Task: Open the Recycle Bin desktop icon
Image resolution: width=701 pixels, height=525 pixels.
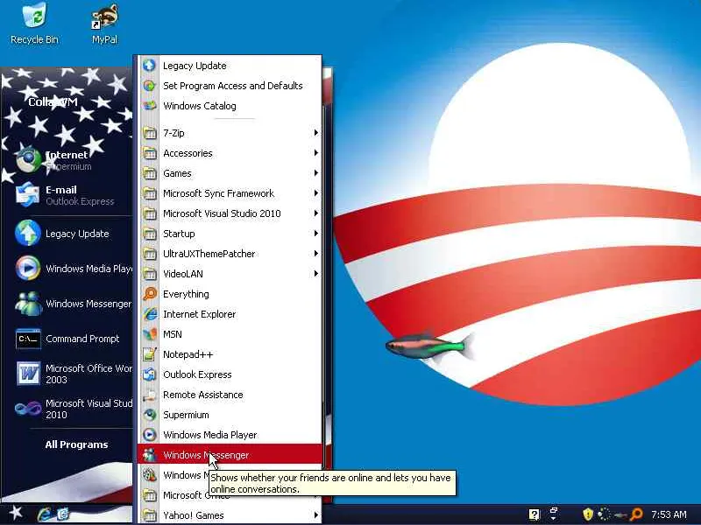Action: 34,24
